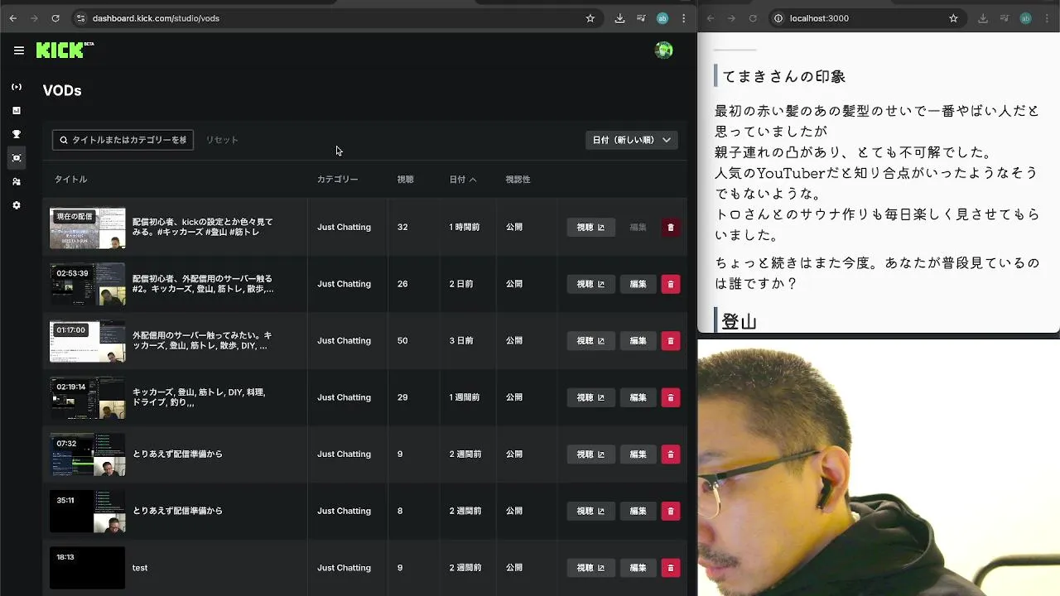Screen dimensions: 1060x596
Task: Open the 現在の配信 thumbnail
Action: [x=88, y=228]
